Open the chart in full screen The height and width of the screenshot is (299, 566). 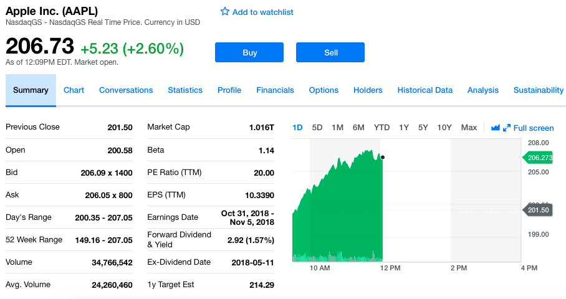click(528, 128)
